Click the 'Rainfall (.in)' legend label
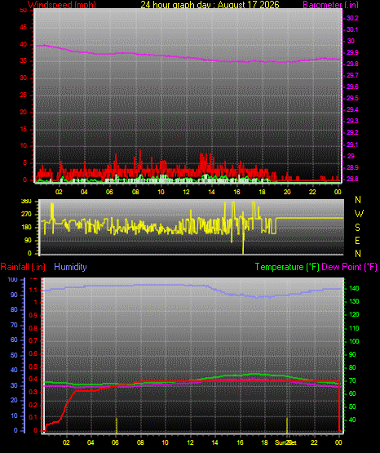The image size is (380, 453). point(23,267)
